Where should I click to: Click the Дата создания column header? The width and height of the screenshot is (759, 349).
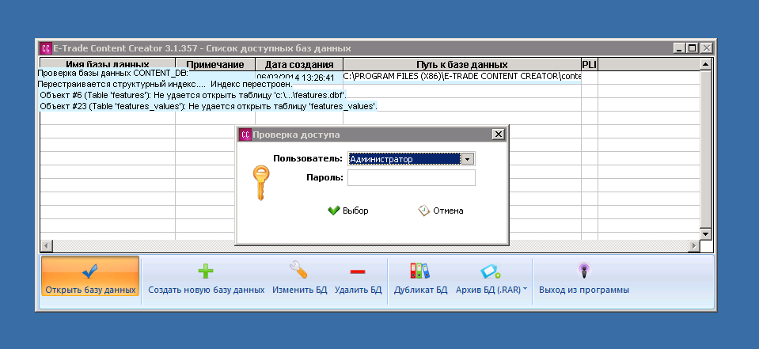point(299,64)
